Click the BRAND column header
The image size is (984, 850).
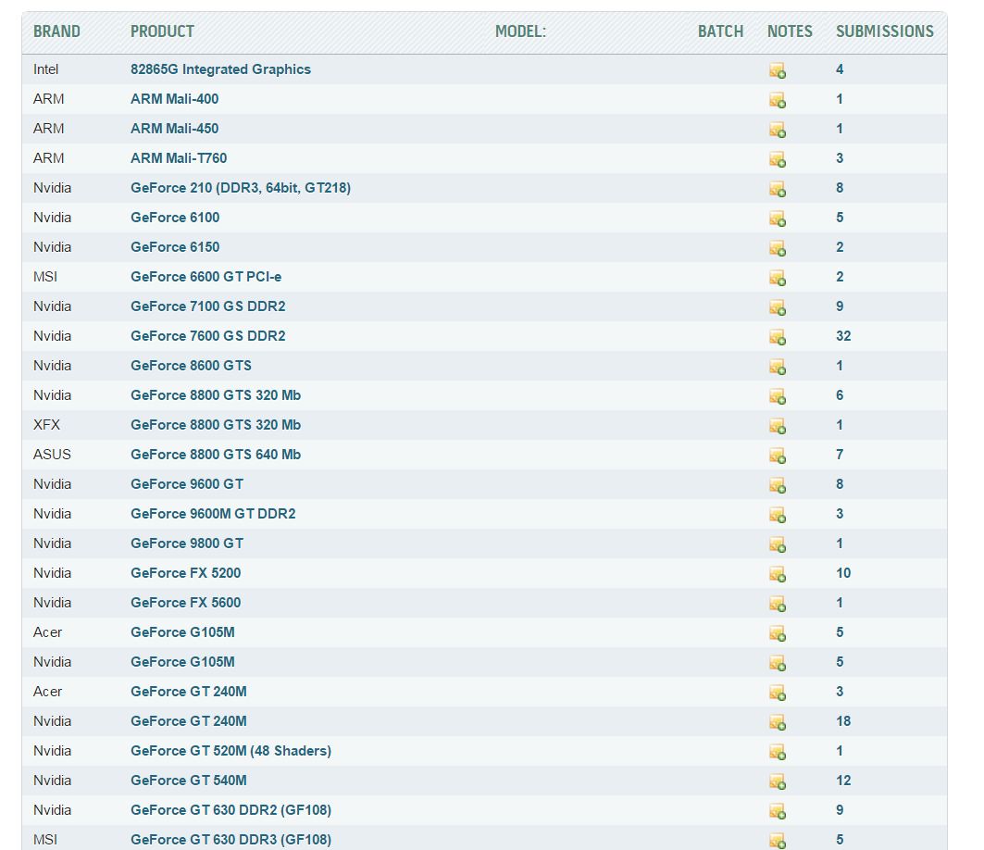tap(56, 31)
